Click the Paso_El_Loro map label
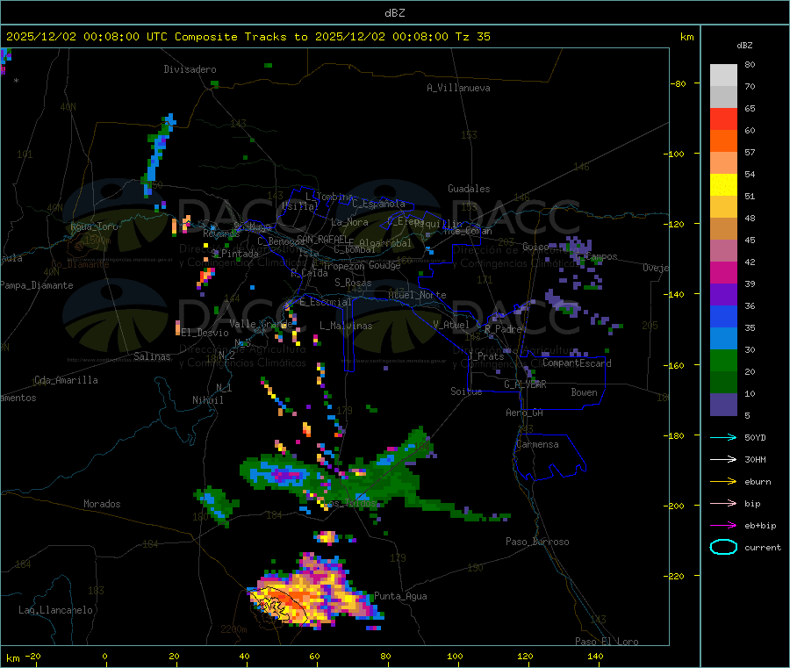Viewport: 790px width, 668px height. coord(607,642)
